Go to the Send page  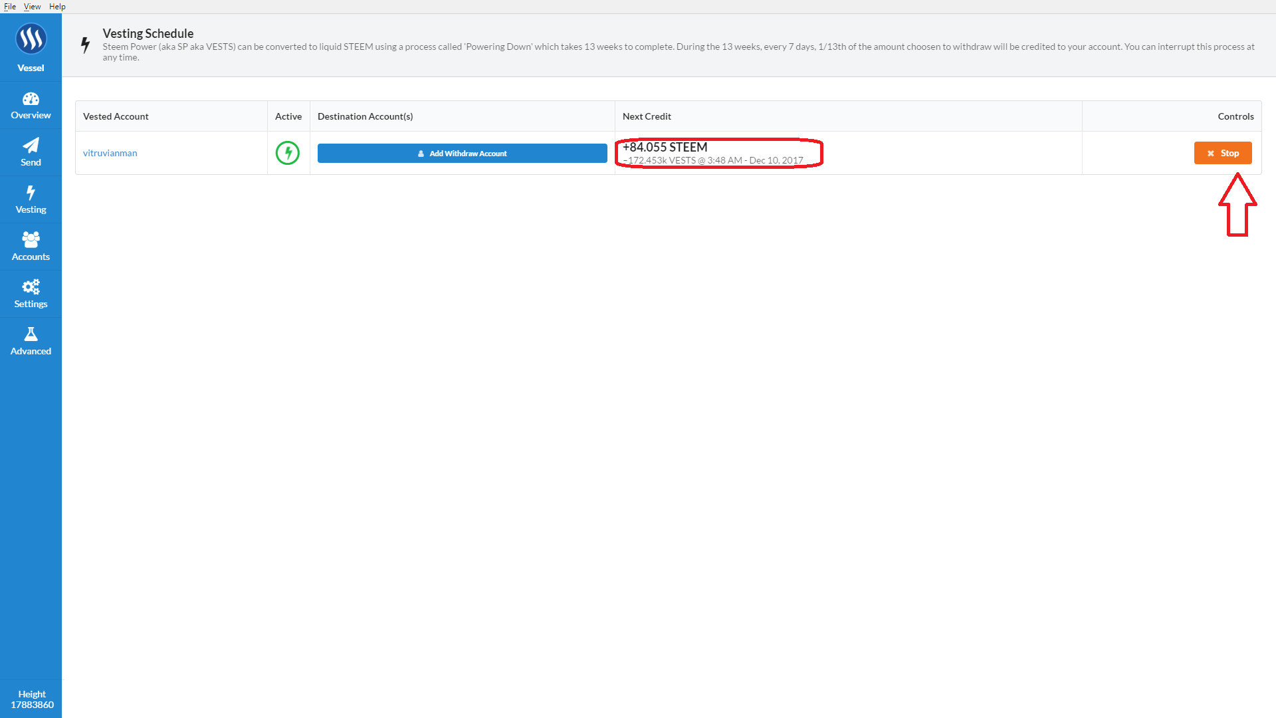(31, 153)
